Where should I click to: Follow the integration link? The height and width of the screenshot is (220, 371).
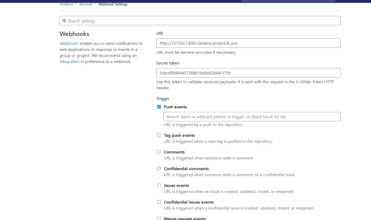[x=69, y=61]
